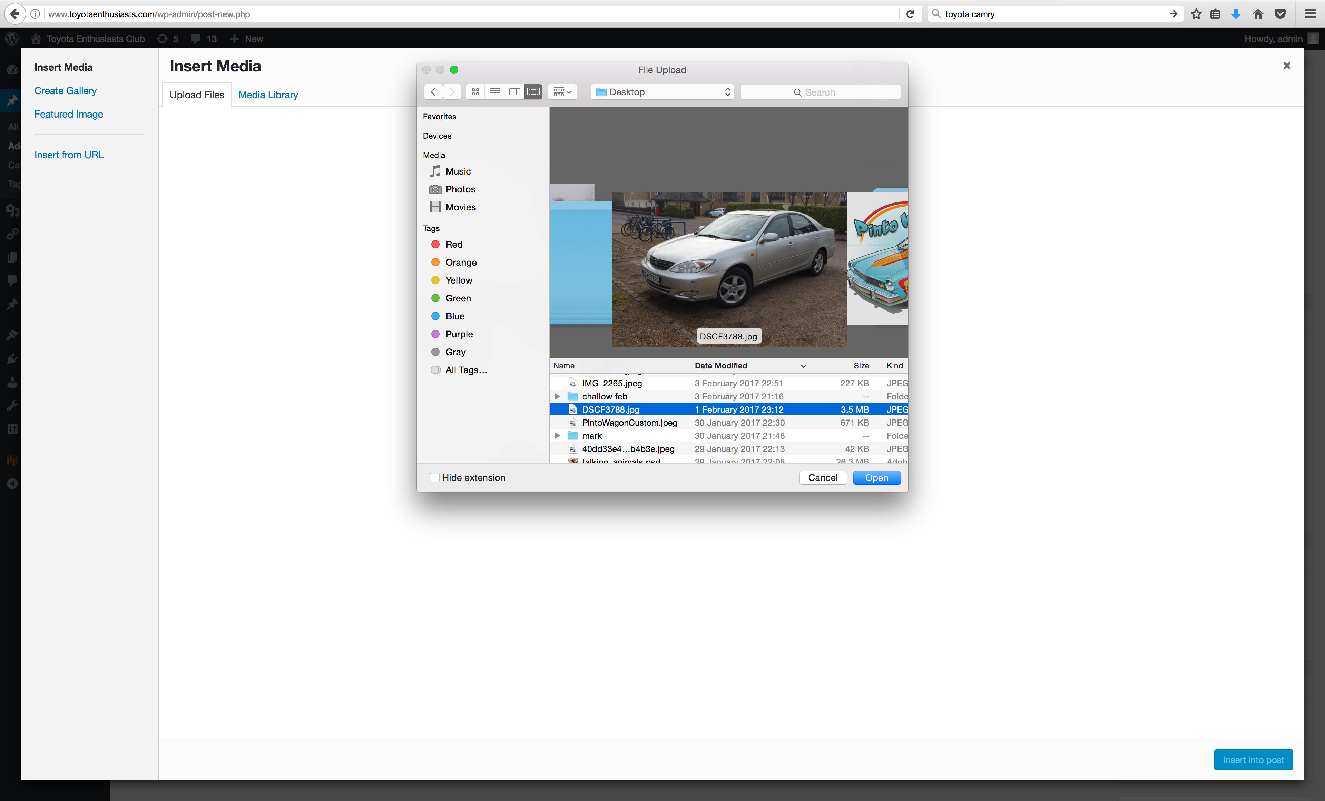This screenshot has height=801, width=1325.
Task: Click the browser reload icon
Action: [x=910, y=14]
